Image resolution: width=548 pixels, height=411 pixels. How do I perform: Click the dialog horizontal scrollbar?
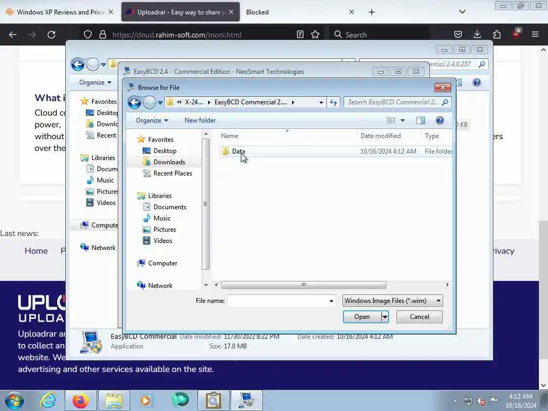click(304, 285)
